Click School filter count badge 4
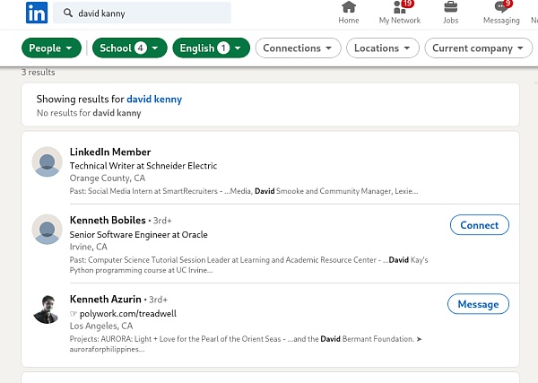Screen dimensions: 538x383 [141, 48]
